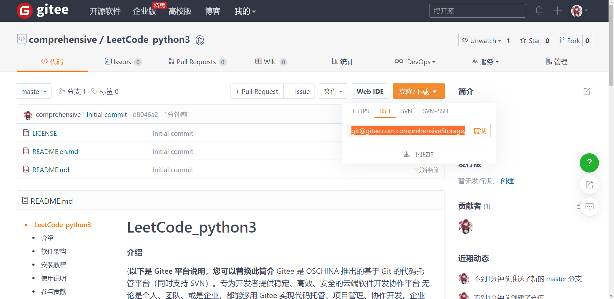Switch to the 代码 tab

[x=52, y=62]
